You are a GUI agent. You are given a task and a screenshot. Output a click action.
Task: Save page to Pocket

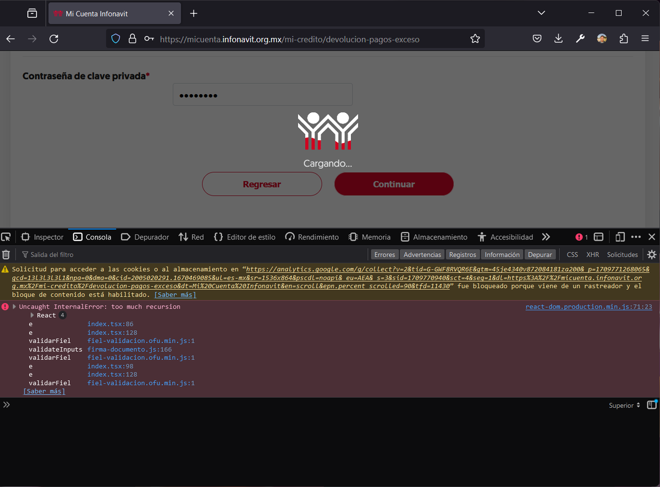click(x=537, y=39)
